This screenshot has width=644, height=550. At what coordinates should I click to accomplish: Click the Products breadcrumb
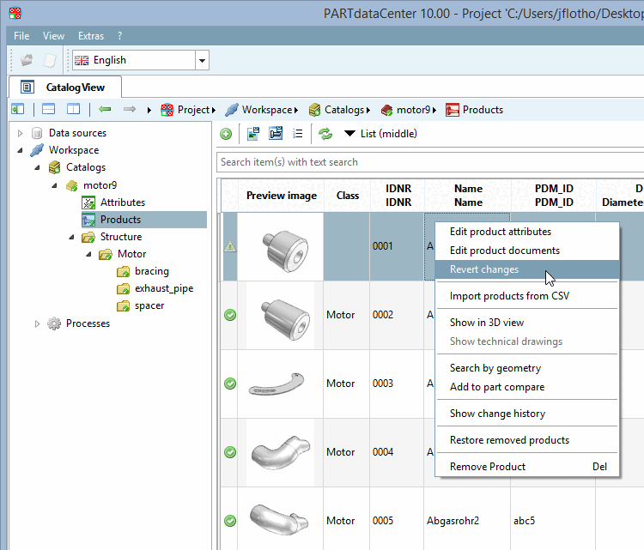[x=474, y=110]
